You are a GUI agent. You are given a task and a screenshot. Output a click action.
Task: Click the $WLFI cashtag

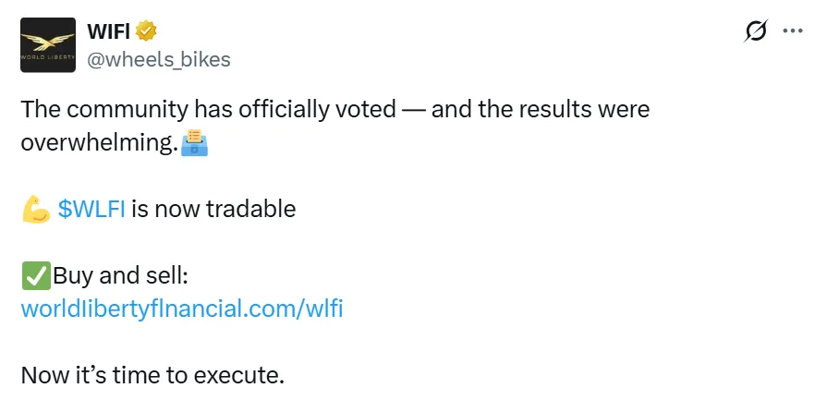click(91, 209)
